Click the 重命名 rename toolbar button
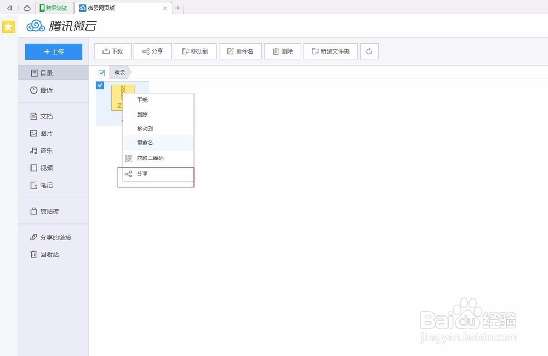Image resolution: width=548 pixels, height=356 pixels. point(241,51)
